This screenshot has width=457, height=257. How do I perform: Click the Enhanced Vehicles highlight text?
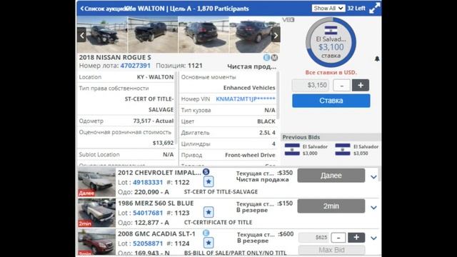click(x=249, y=88)
